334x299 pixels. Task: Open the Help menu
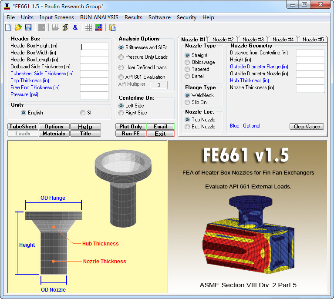pyautogui.click(x=208, y=17)
